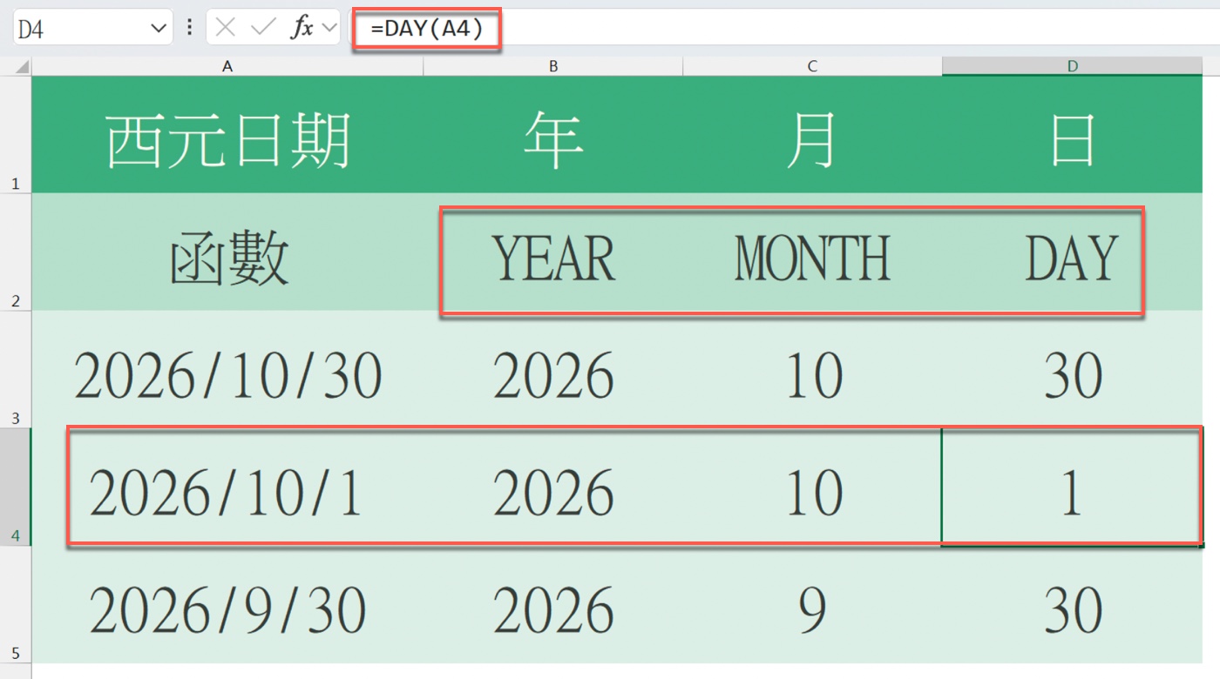Select month value 10 in row 4
Image resolution: width=1220 pixels, height=679 pixels.
coord(812,487)
